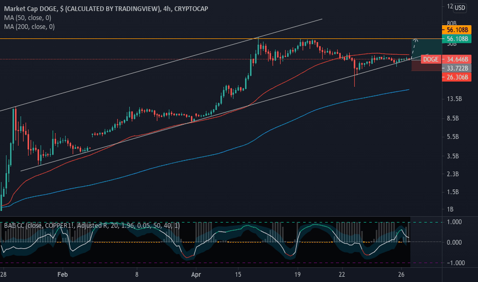The height and width of the screenshot is (282, 478).
Task: Click the red DOGE symbol label
Action: pyautogui.click(x=430, y=59)
